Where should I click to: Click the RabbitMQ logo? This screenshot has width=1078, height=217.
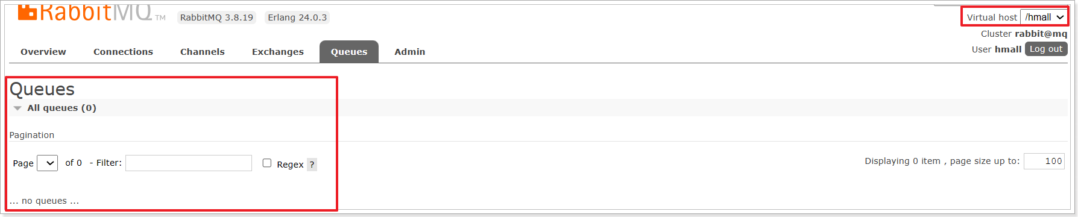(x=91, y=13)
